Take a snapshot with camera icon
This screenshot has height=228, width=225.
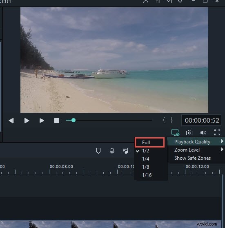pos(189,133)
